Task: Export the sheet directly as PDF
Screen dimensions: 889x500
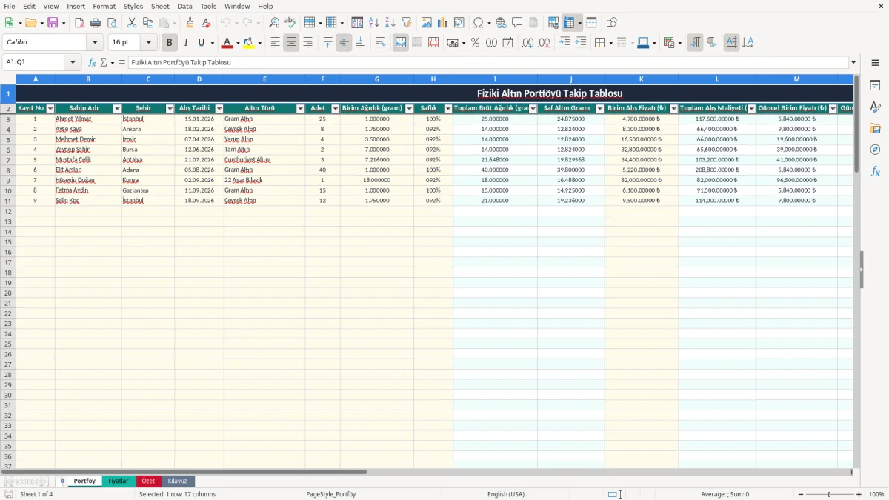Action: coord(79,23)
